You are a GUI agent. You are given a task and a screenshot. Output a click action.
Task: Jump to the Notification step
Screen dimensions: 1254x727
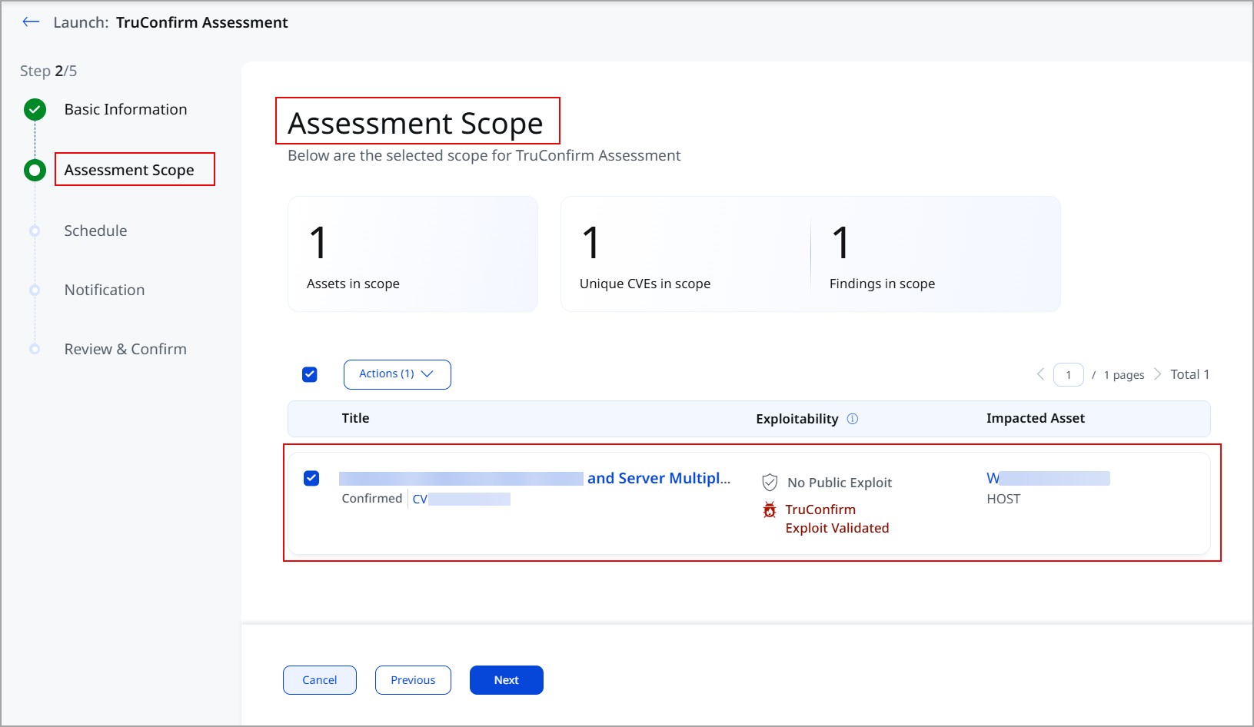105,290
